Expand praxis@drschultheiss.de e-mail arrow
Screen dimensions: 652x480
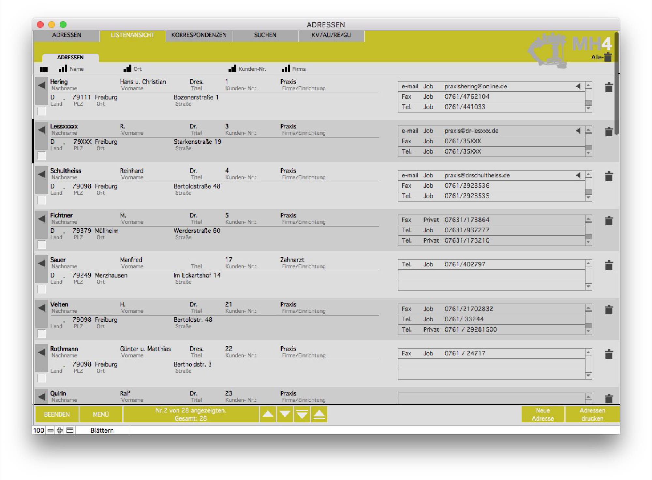tap(578, 175)
